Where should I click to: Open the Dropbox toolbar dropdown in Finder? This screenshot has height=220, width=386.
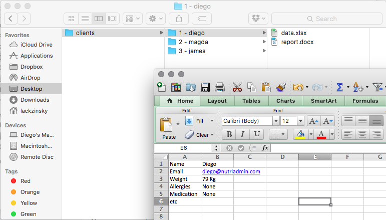tap(258, 19)
